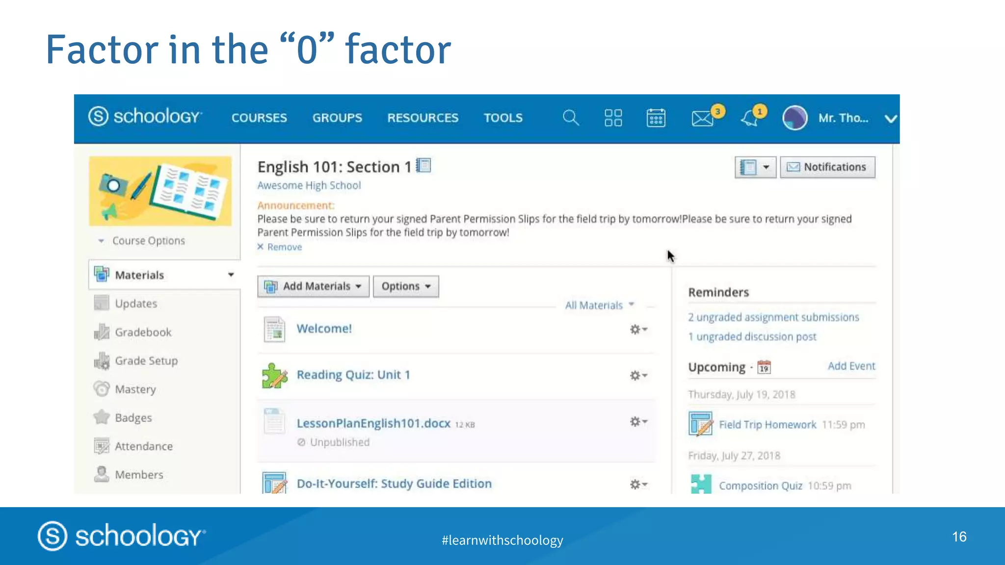1005x565 pixels.
Task: Click the Reading Quiz puzzle piece icon
Action: 274,376
